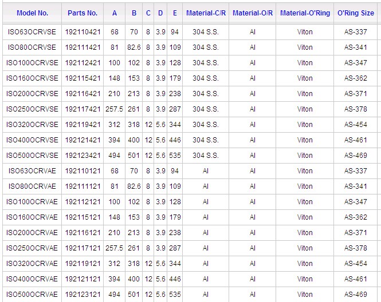Click the Parts No. column header
Screen dimensions: 381x302
[x=83, y=13]
